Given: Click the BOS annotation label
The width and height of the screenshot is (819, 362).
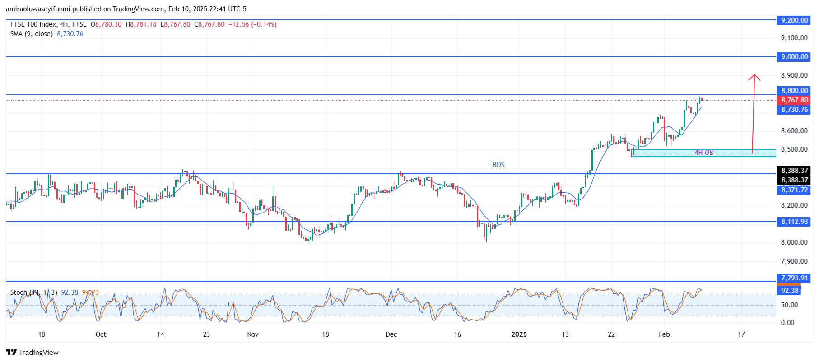Looking at the screenshot, I should click(498, 165).
